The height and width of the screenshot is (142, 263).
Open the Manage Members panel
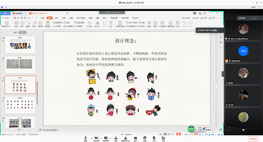point(126,138)
